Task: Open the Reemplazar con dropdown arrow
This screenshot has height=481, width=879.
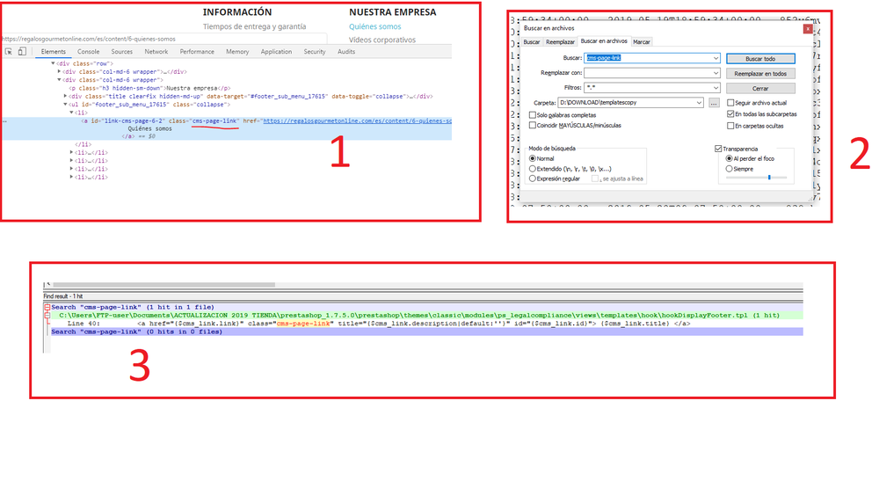Action: click(x=716, y=73)
